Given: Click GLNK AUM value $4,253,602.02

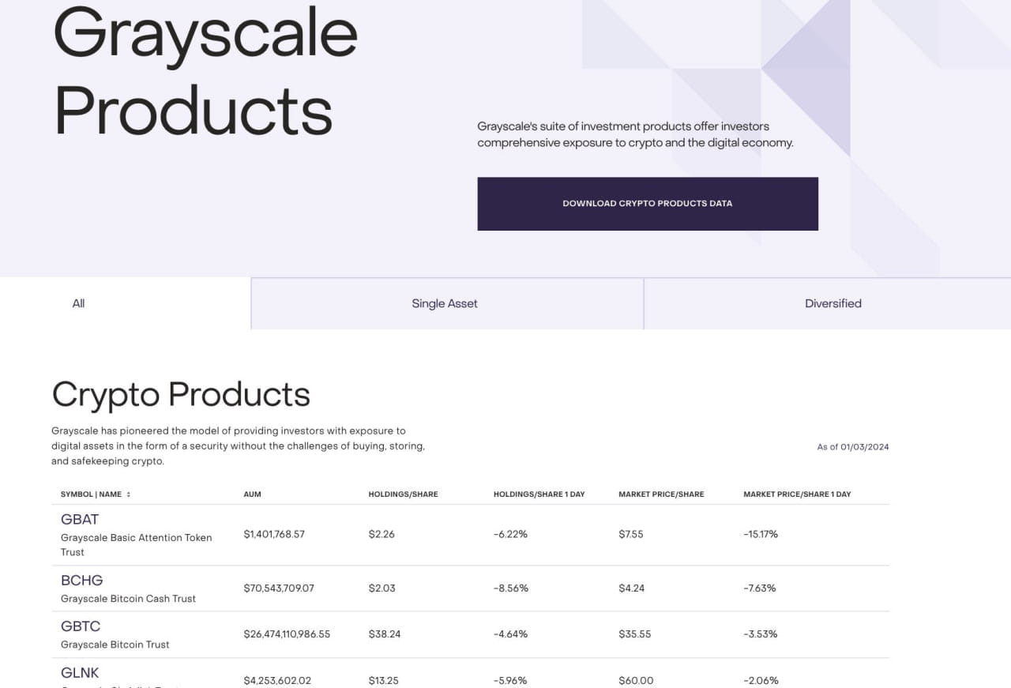Looking at the screenshot, I should tap(277, 681).
